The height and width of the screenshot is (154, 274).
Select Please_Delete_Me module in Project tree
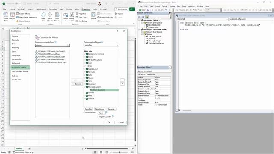click(155, 41)
